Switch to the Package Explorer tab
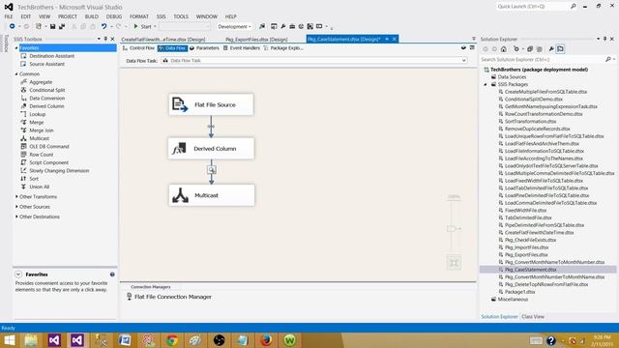The width and height of the screenshot is (619, 348). click(x=283, y=48)
